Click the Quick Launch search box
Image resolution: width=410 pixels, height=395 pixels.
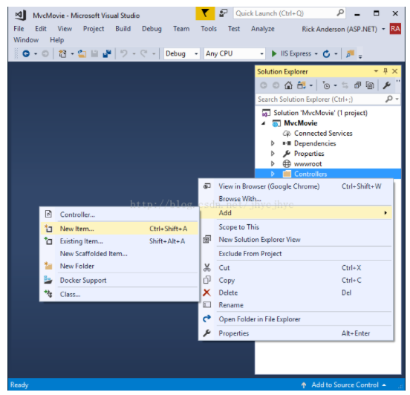pos(290,13)
